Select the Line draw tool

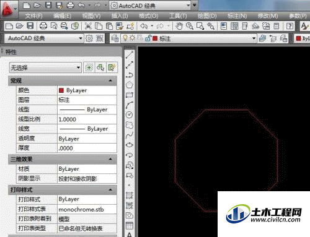(130, 55)
